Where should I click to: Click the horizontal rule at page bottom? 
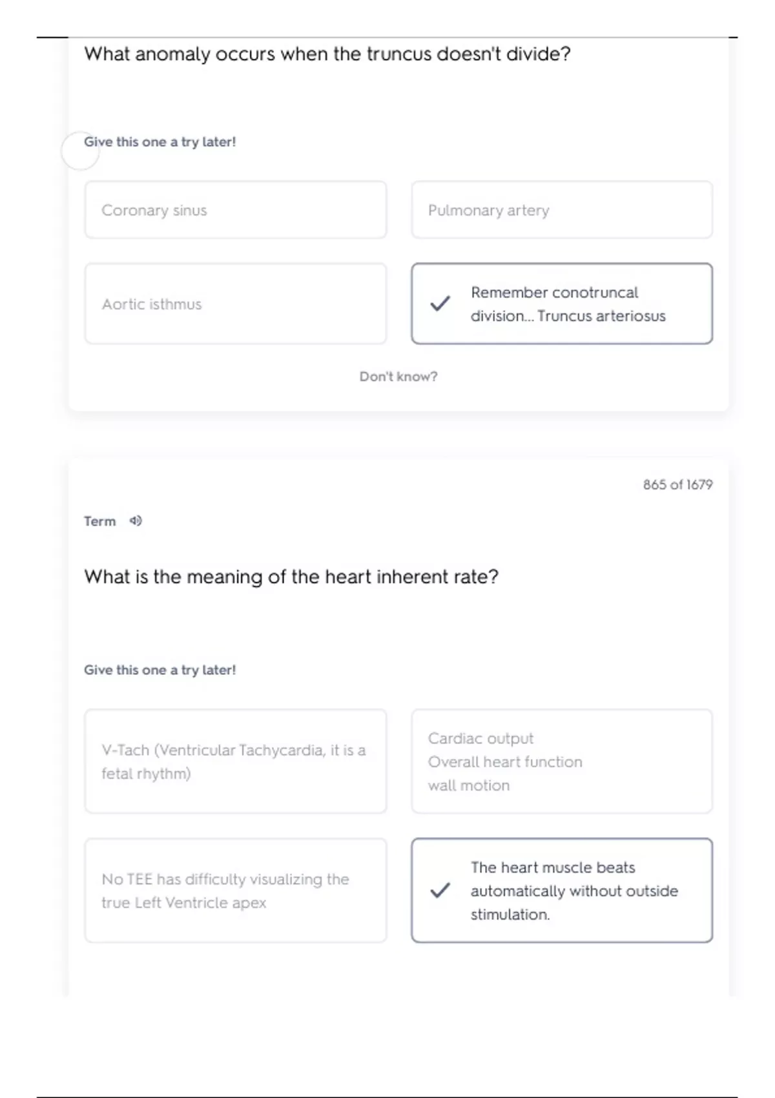pyautogui.click(x=387, y=1097)
